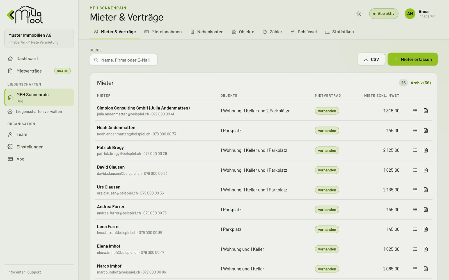This screenshot has width=449, height=280.
Task: Click tenant name Simplon Consulting GmbH (Julia Andenmatten)
Action: click(143, 108)
